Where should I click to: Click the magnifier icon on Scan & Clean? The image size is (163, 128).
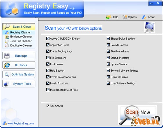coord(7,26)
